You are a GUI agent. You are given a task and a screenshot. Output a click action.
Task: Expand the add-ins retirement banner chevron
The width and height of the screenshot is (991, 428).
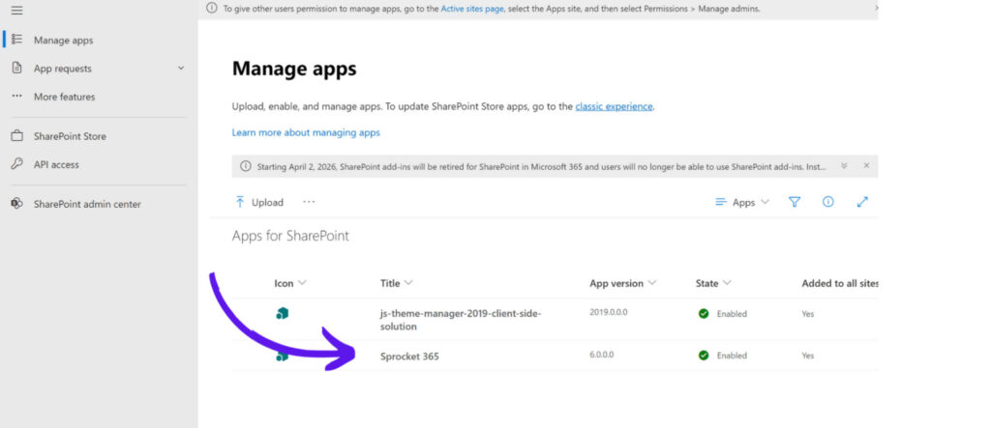tap(844, 166)
